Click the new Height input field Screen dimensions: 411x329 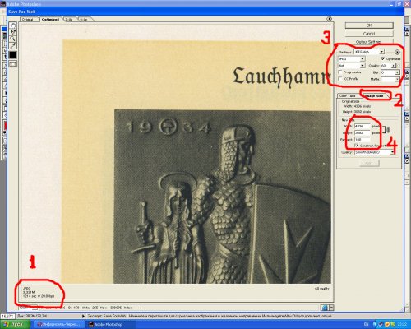coord(363,132)
